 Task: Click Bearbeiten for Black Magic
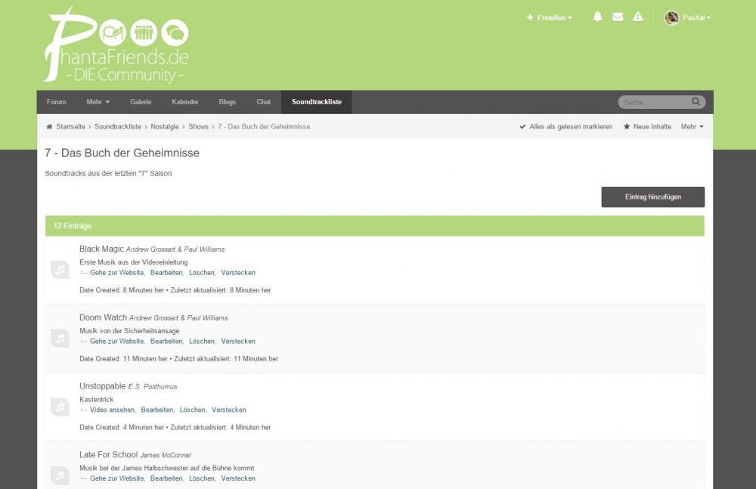166,273
